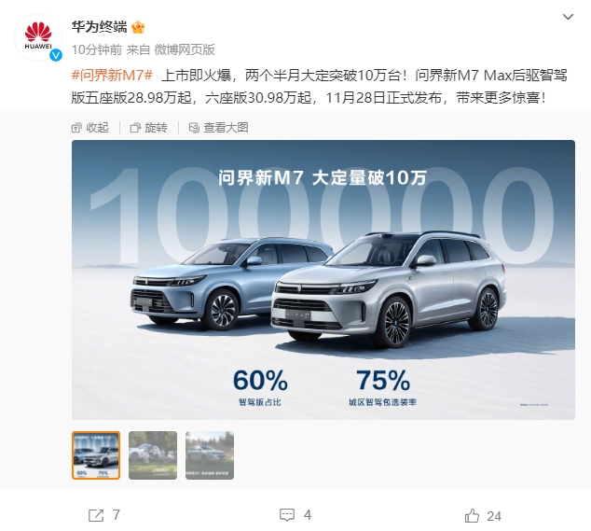Click the 微博网页版 source link

coord(185,49)
